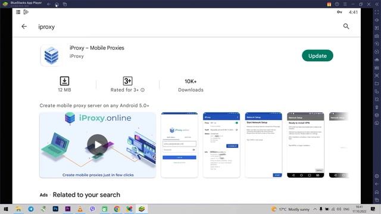
Task: Open the BlueStacks settings gear in sidebar
Action: click(377, 176)
